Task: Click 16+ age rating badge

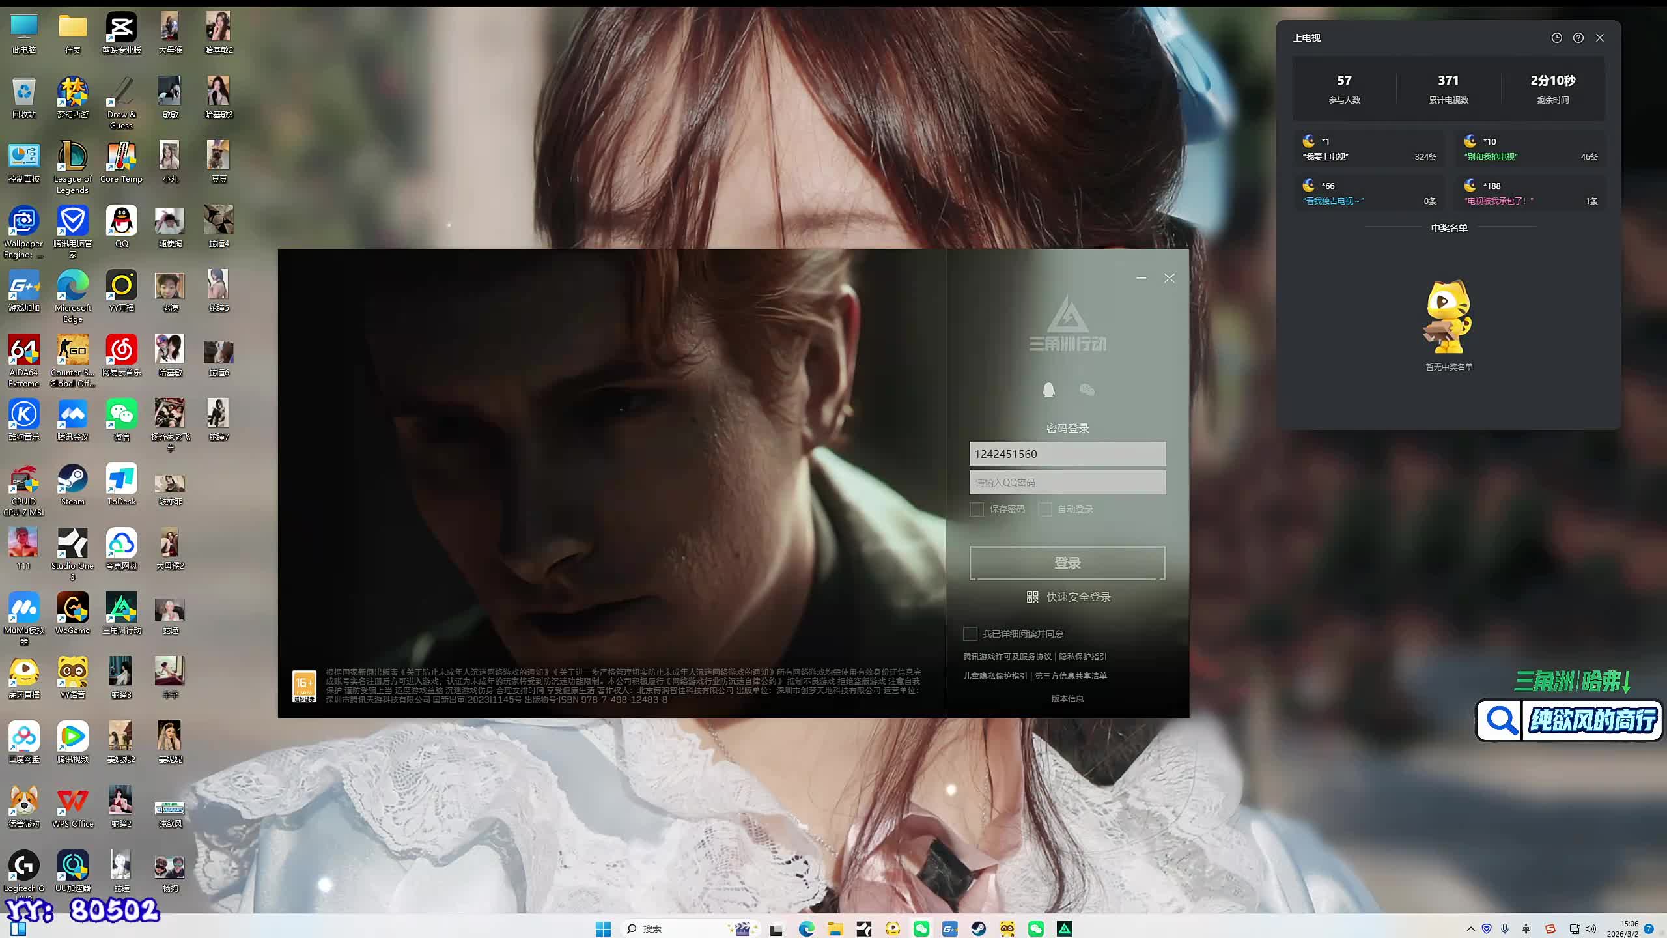Action: [x=304, y=686]
